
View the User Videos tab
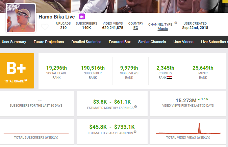click(x=183, y=42)
